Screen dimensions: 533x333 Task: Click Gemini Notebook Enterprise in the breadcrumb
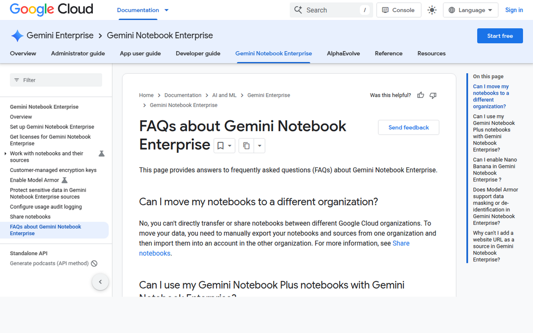(184, 106)
